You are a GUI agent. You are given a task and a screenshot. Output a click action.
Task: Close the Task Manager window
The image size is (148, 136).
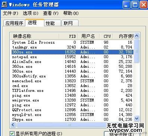pos(144,5)
